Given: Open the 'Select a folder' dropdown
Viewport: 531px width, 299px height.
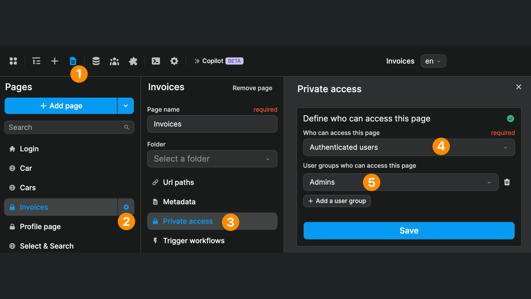Looking at the screenshot, I should click(x=212, y=159).
